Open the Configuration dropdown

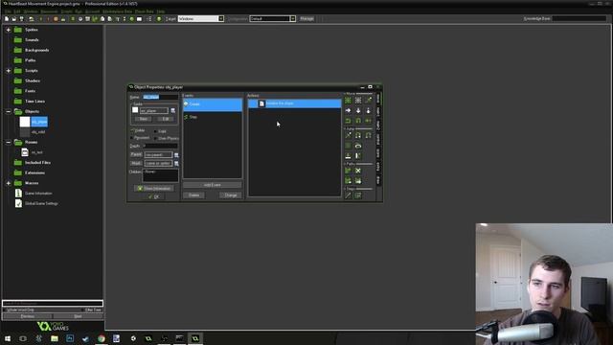coord(292,19)
